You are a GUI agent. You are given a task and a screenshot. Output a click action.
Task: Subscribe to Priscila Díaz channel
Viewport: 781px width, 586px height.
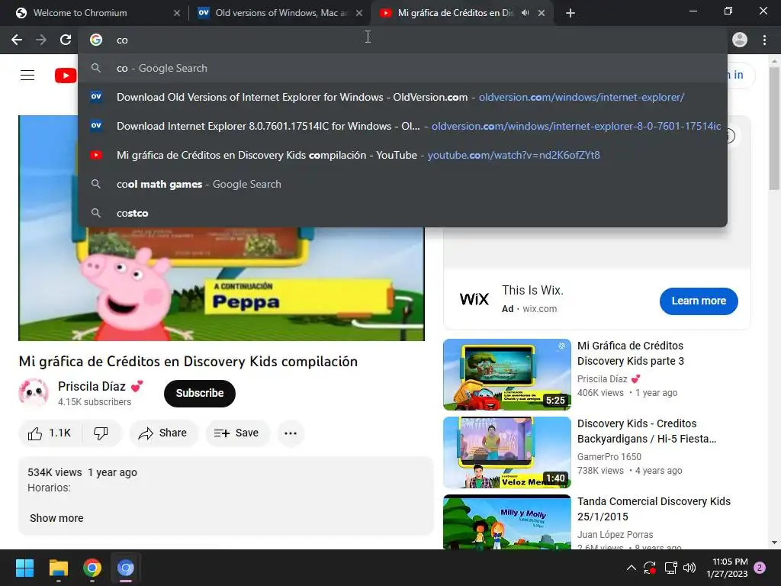point(200,393)
